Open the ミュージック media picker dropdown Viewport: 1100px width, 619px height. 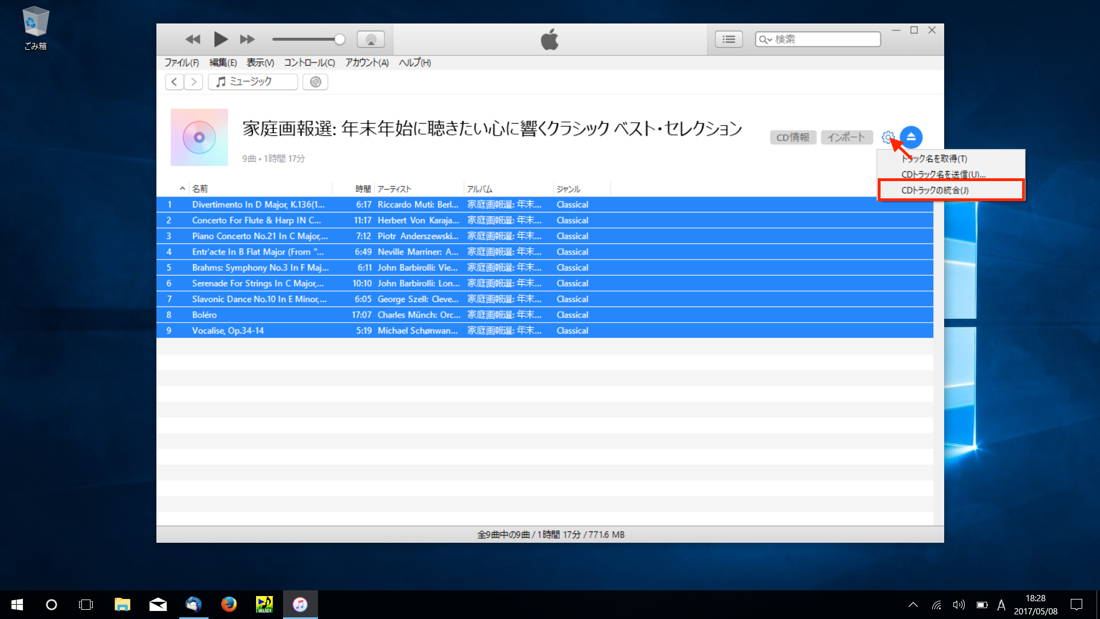point(253,82)
